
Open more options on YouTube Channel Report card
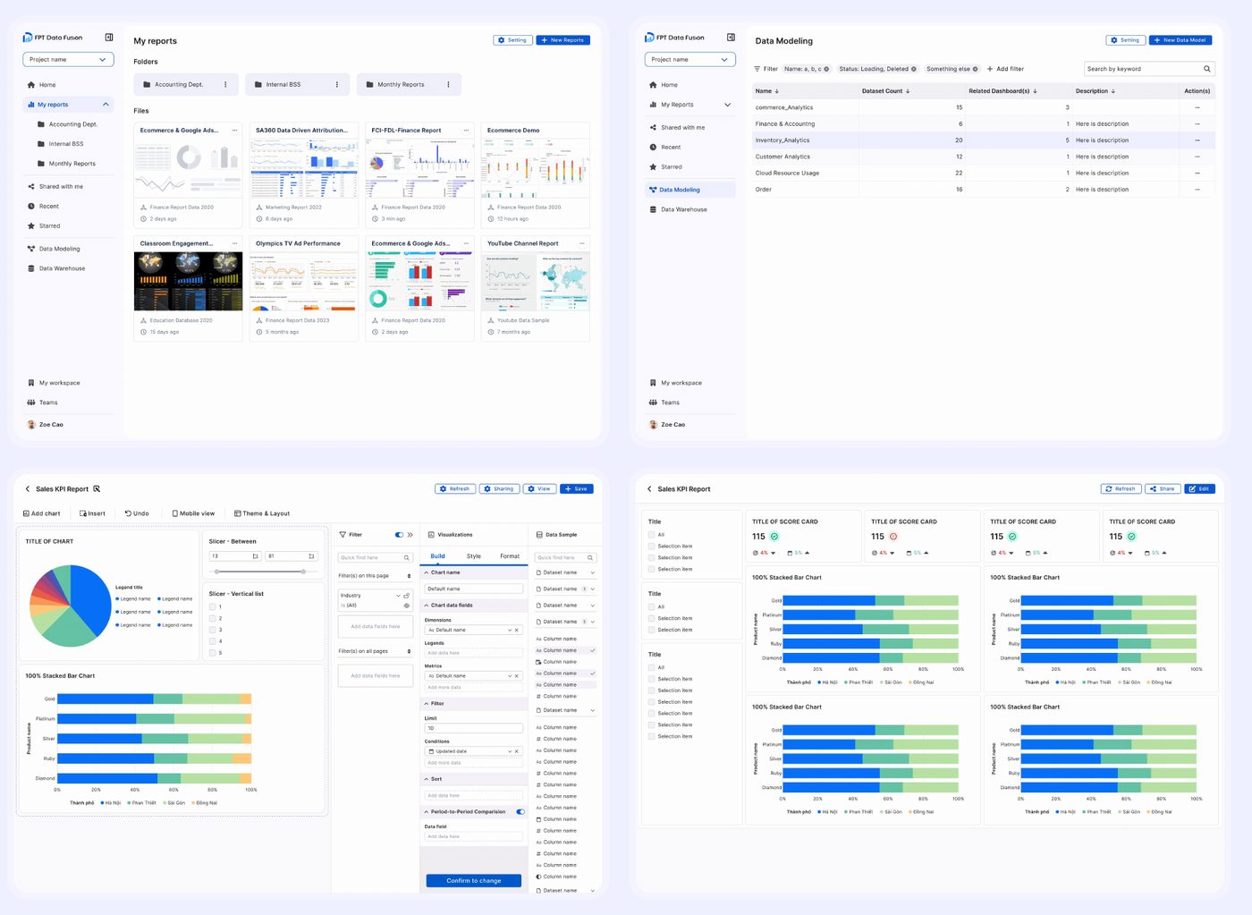582,243
